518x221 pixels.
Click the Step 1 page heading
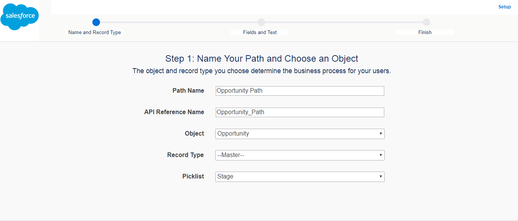[262, 59]
